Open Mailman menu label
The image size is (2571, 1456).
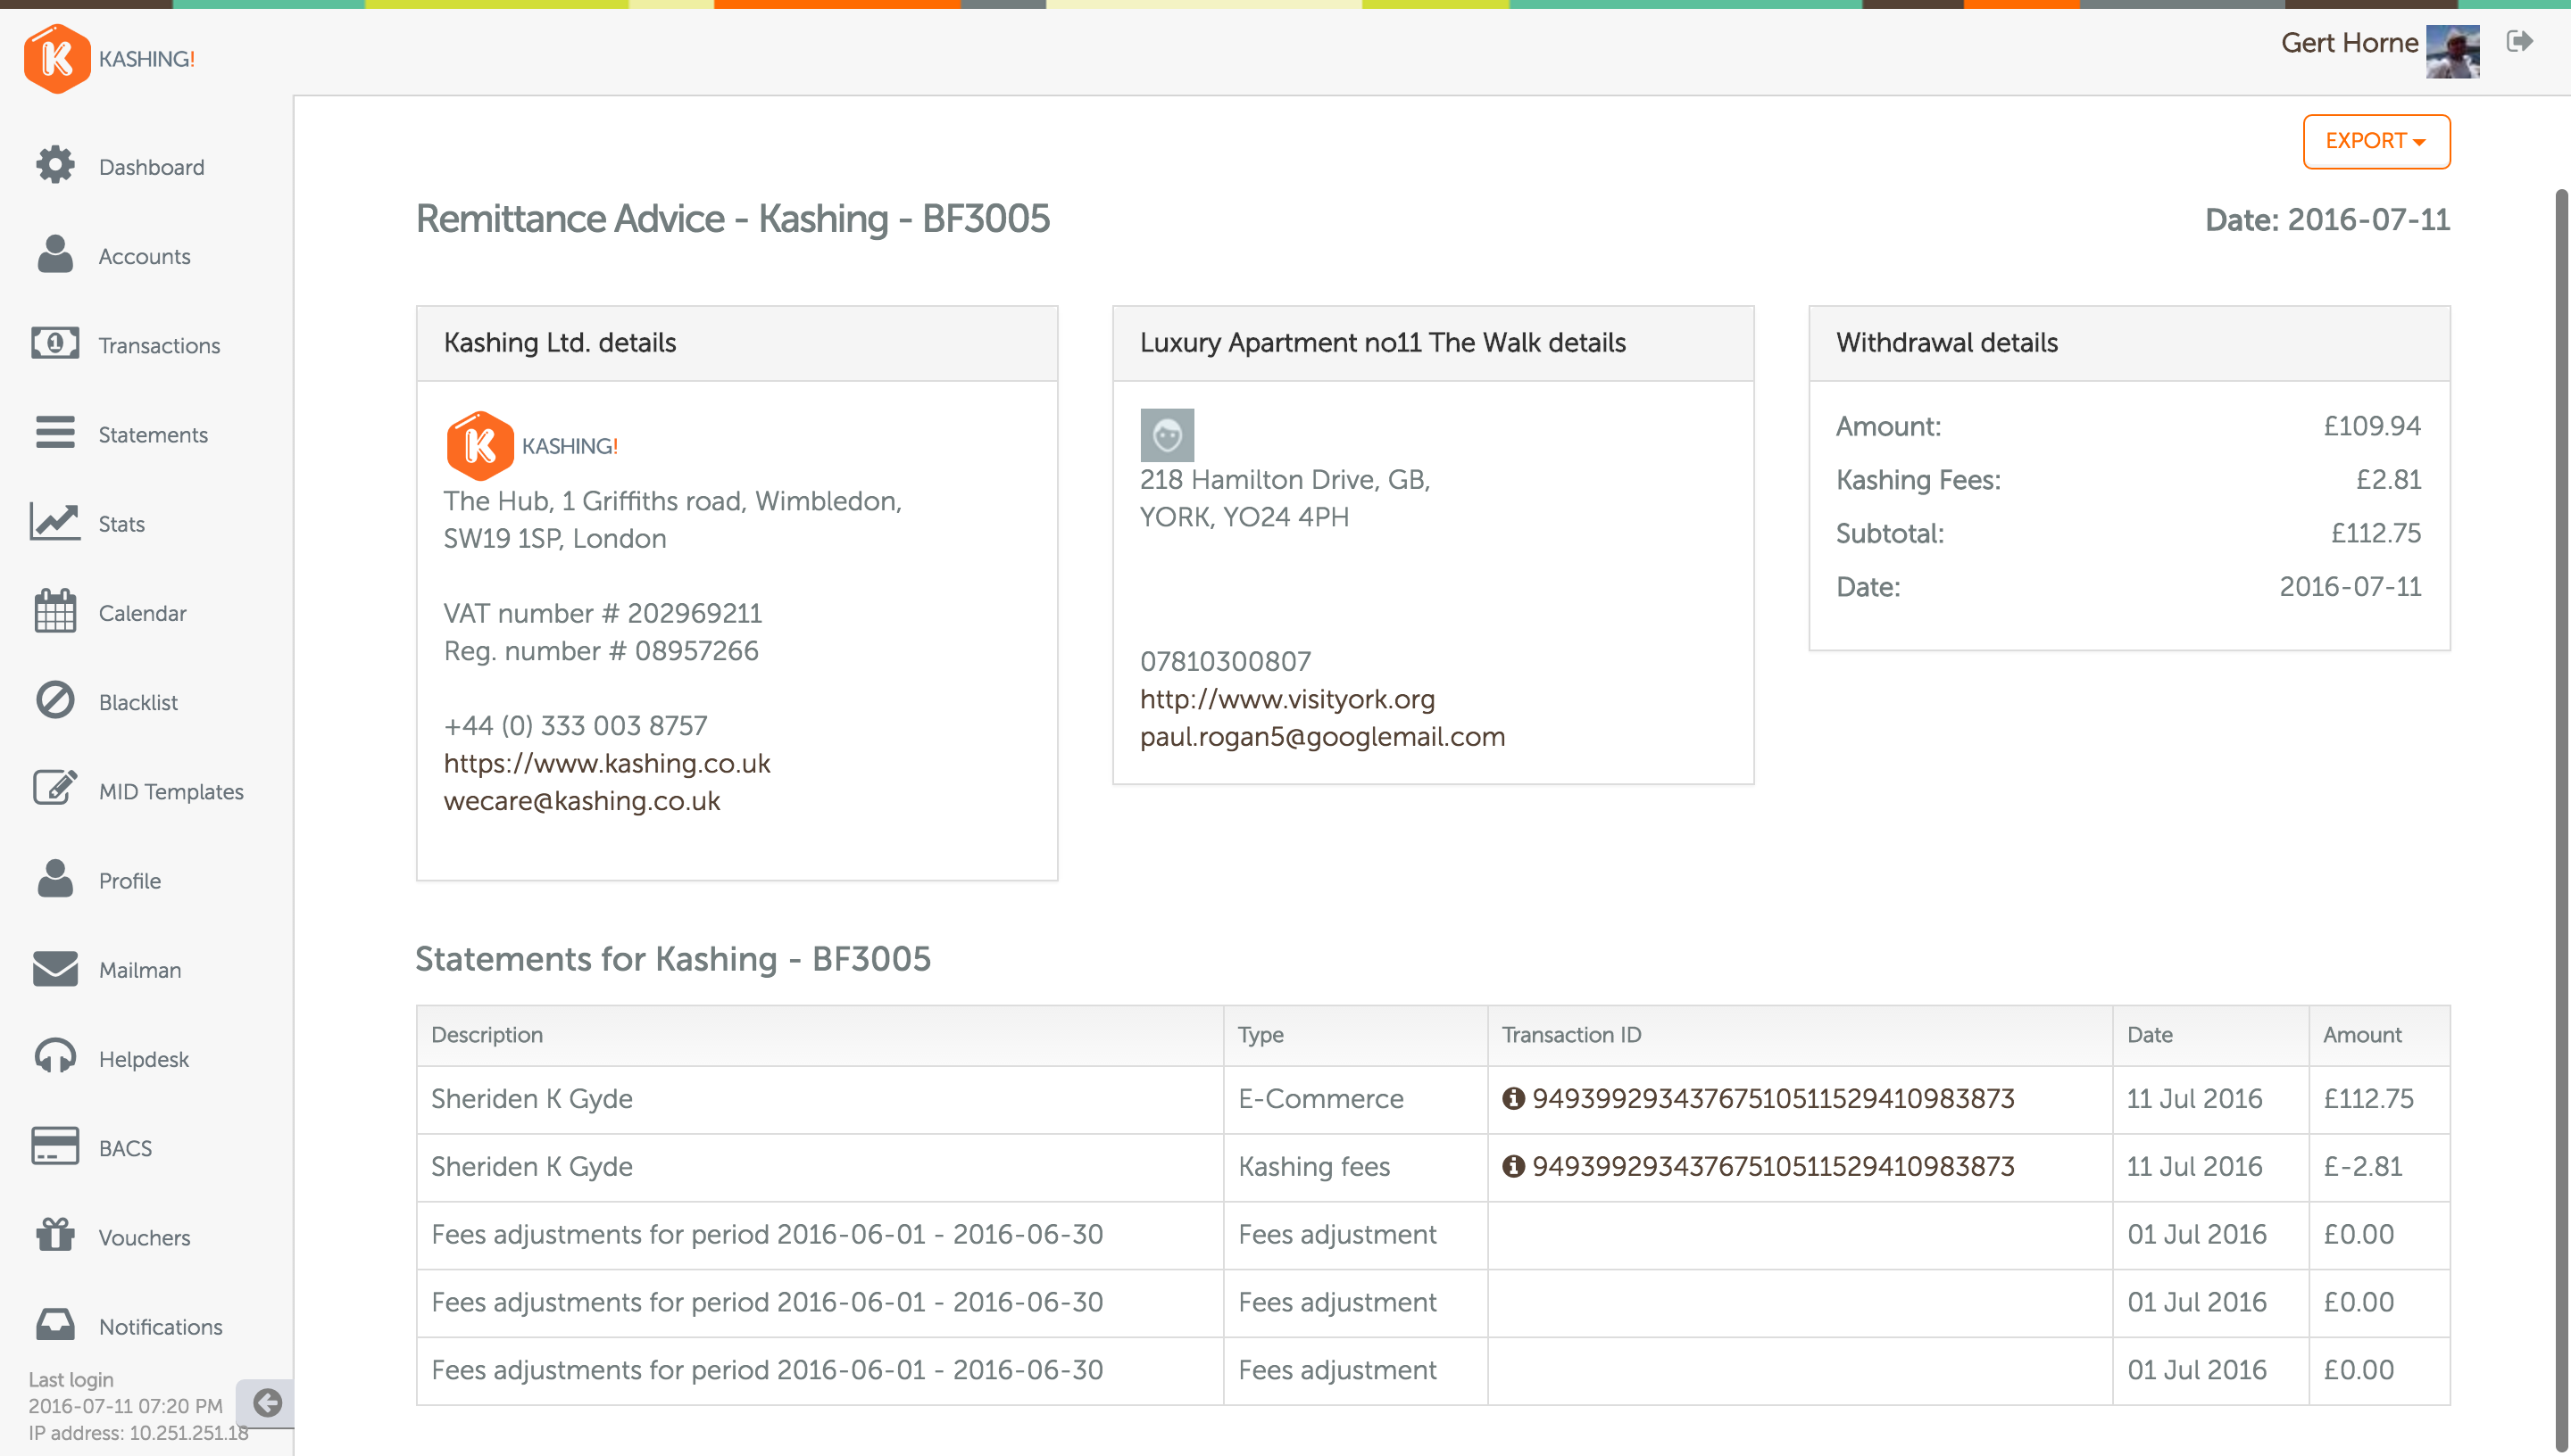[x=140, y=970]
